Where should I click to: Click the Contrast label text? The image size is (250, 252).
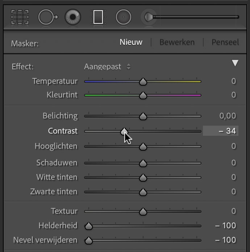(x=63, y=131)
